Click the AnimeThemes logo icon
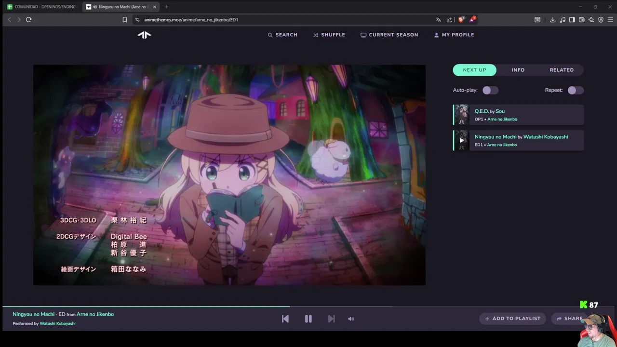617x347 pixels. pos(144,35)
